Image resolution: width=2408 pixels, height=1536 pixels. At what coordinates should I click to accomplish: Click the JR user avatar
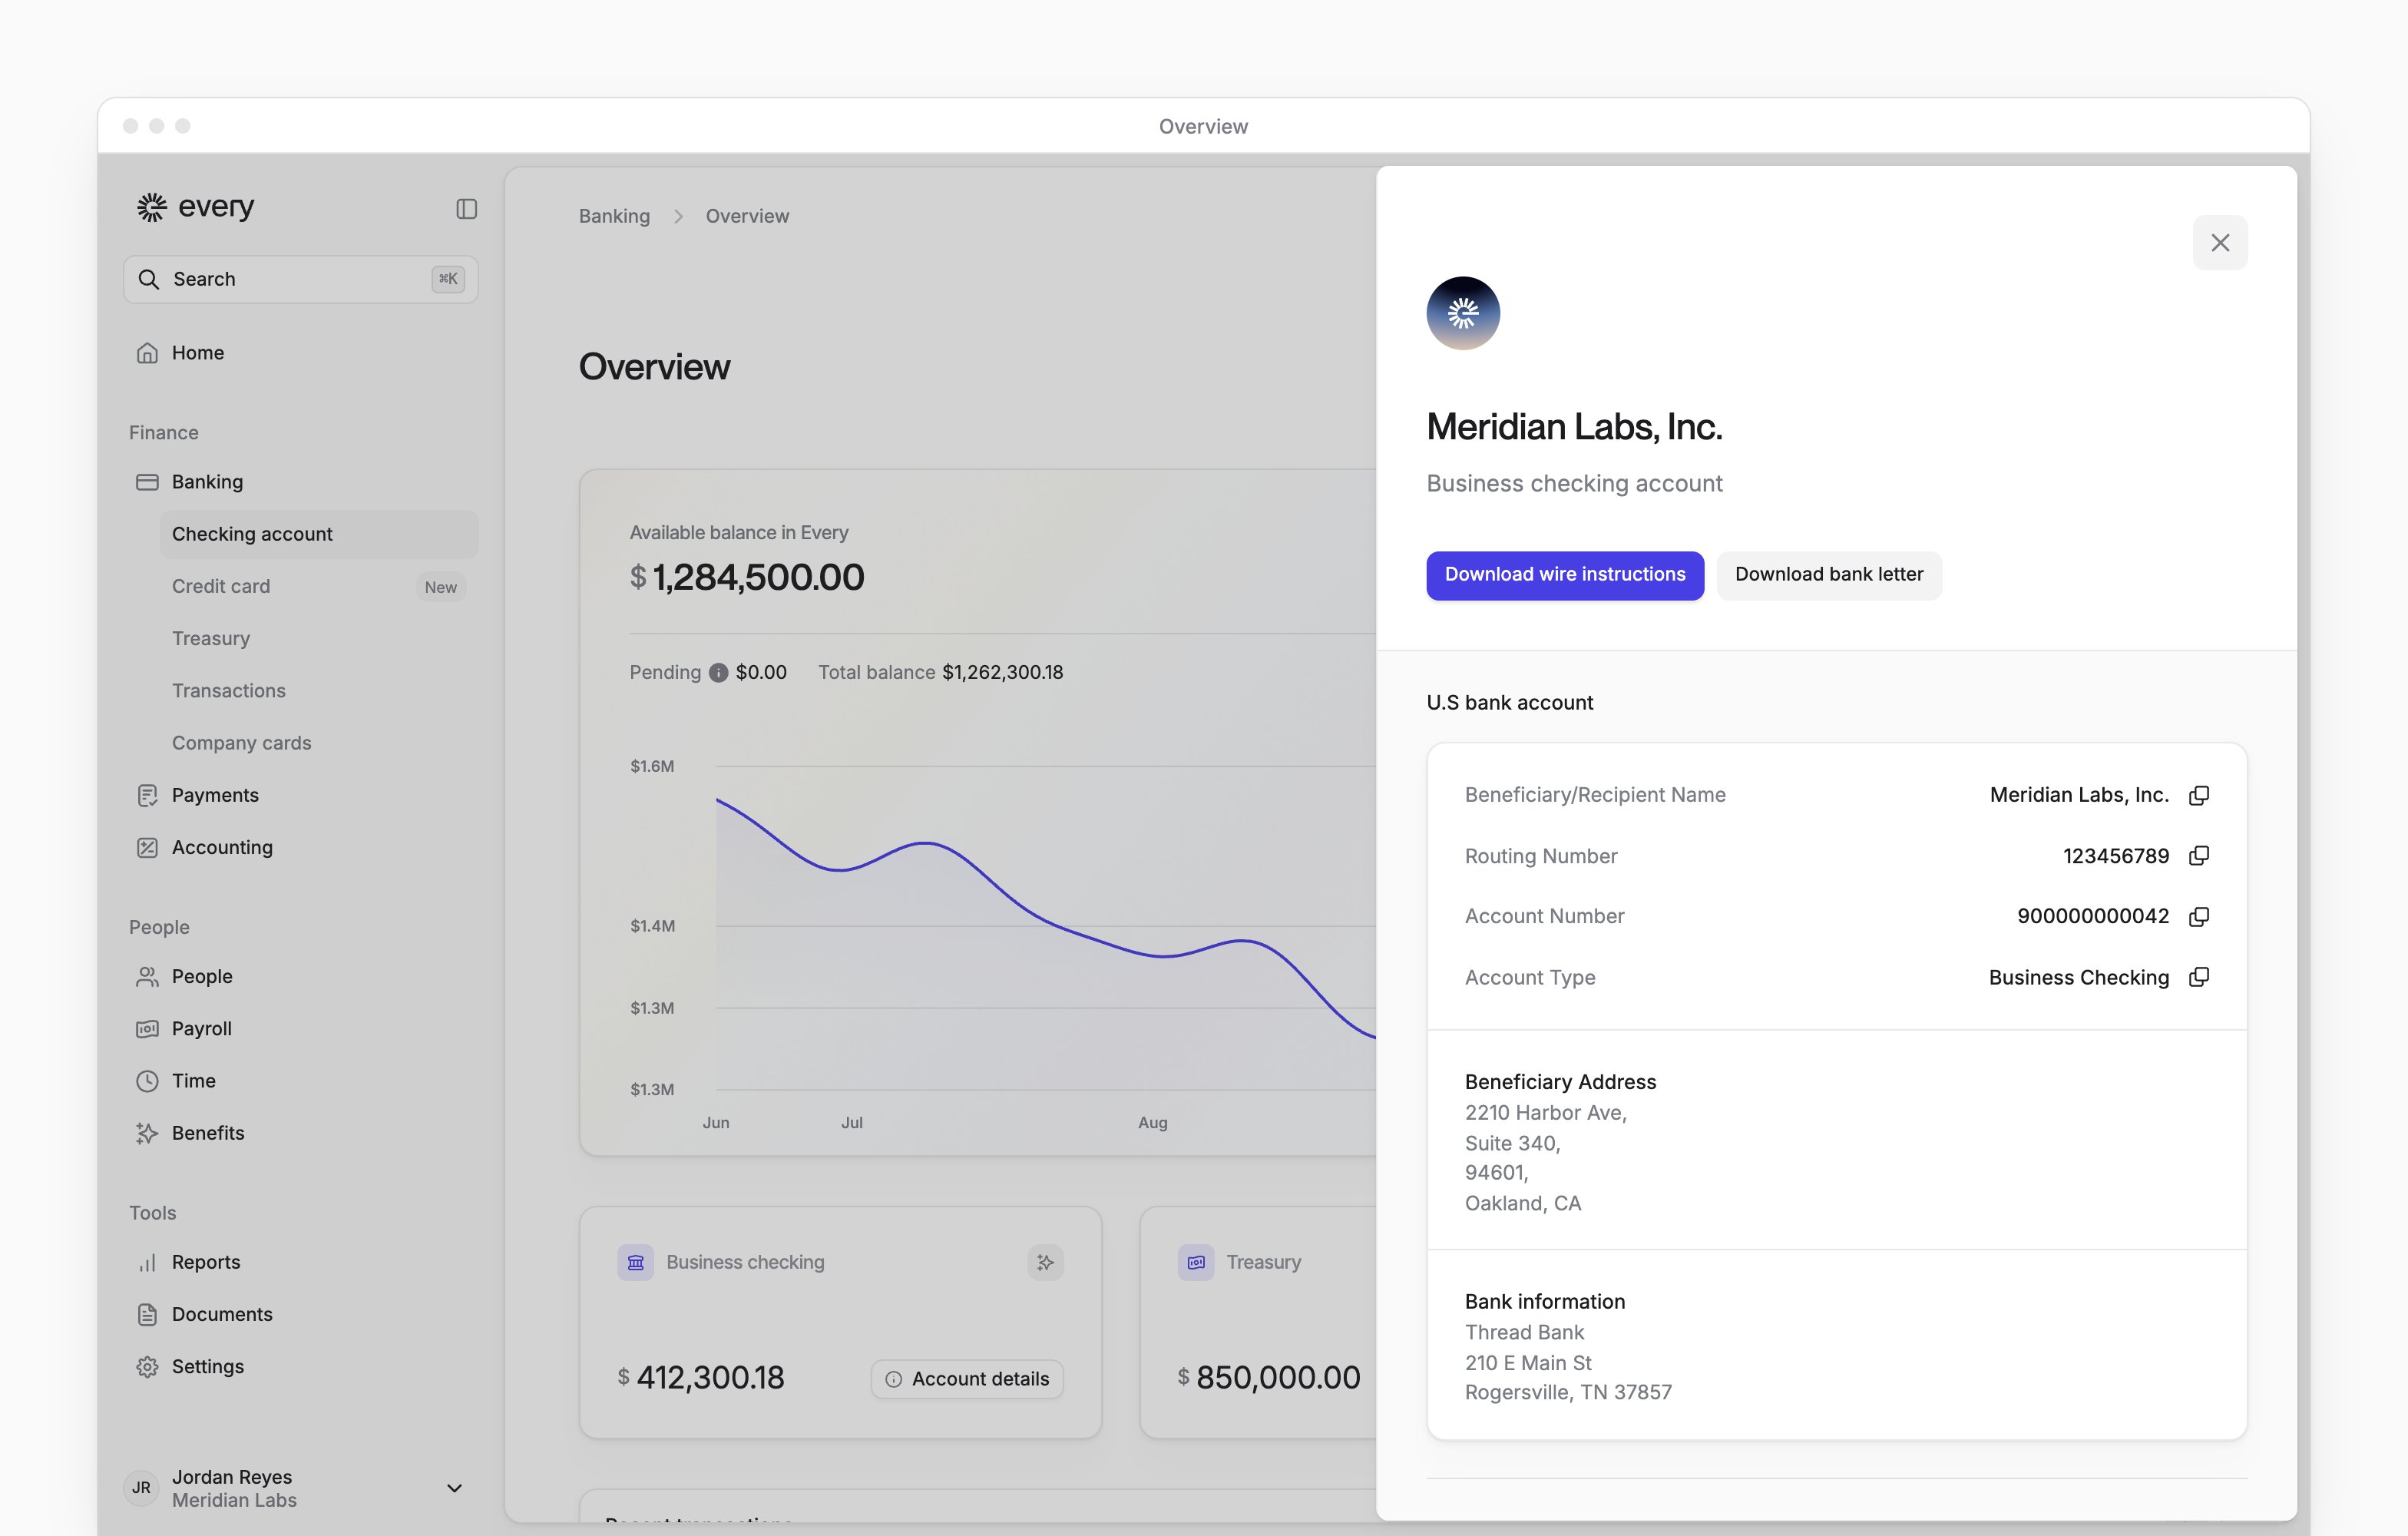(141, 1488)
